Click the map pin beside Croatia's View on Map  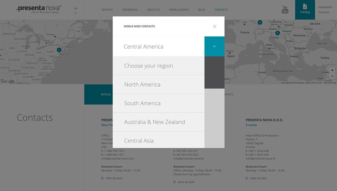coord(247,178)
